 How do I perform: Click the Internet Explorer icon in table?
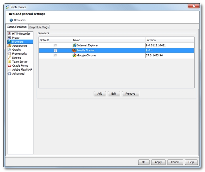[x=75, y=45]
